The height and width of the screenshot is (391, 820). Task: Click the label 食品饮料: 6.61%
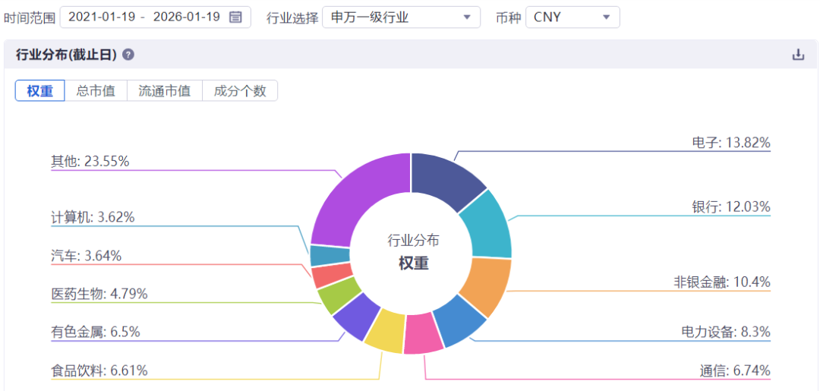click(99, 371)
